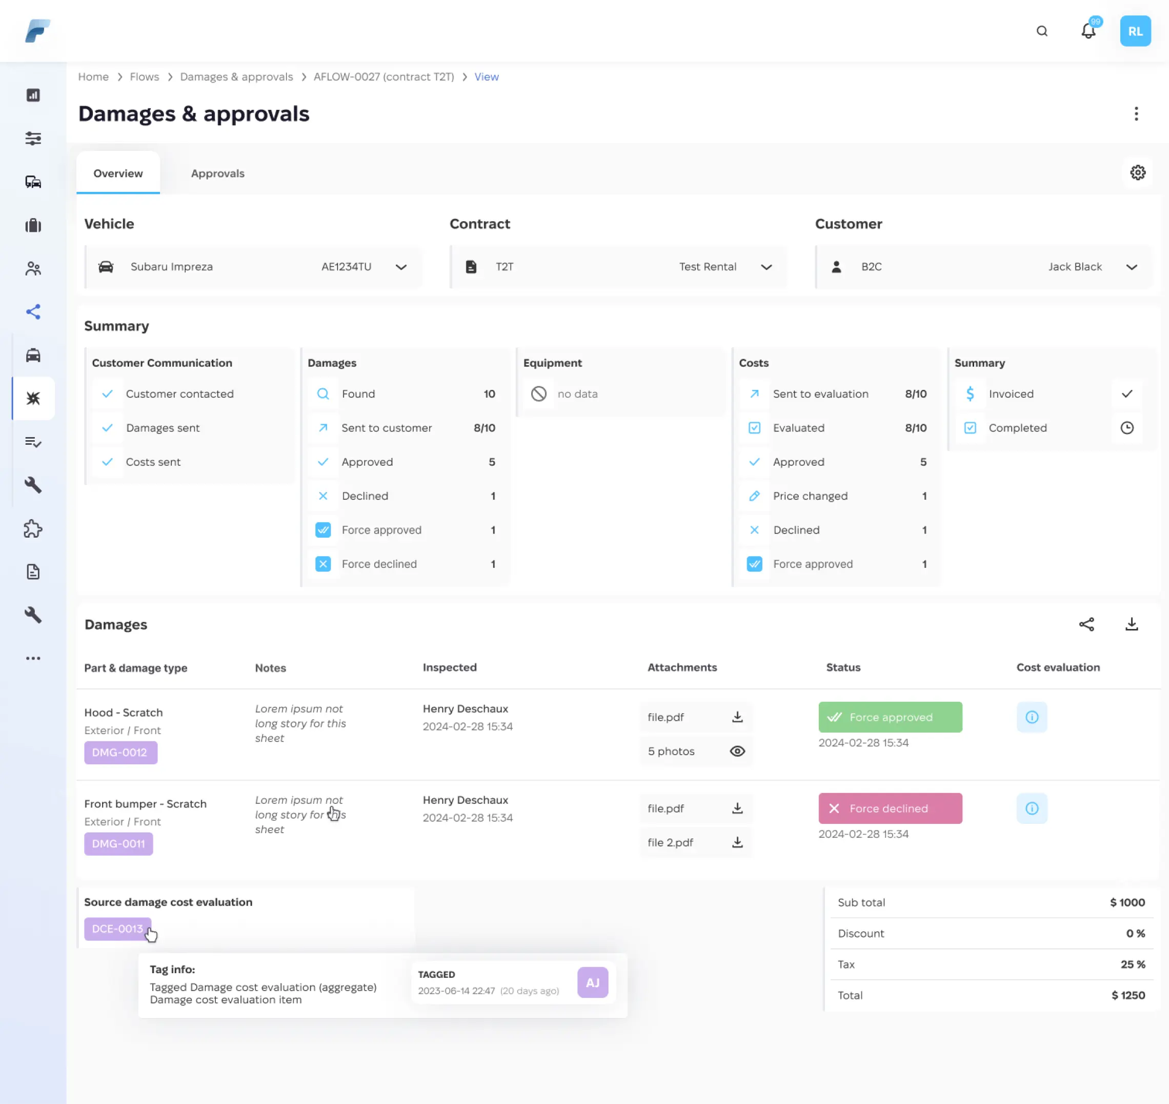Click the wrench maintenance icon in sidebar
Image resolution: width=1169 pixels, height=1104 pixels.
33,485
